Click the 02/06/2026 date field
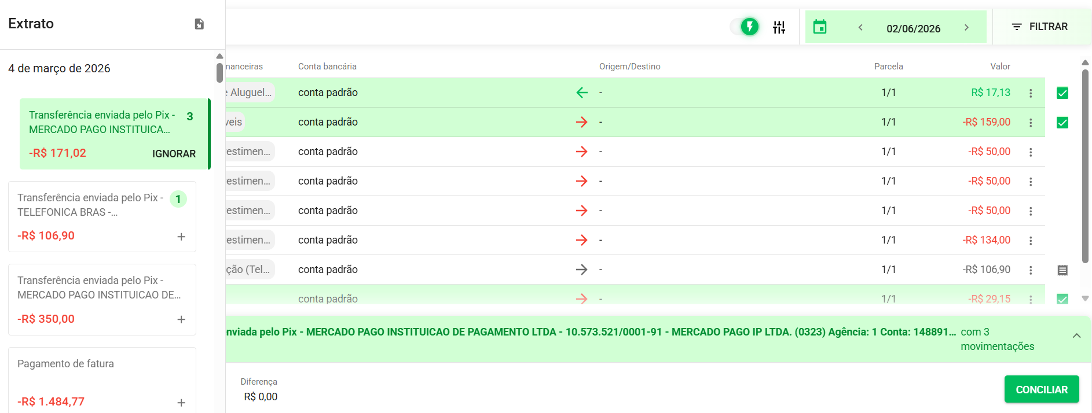Image resolution: width=1092 pixels, height=413 pixels. [913, 28]
